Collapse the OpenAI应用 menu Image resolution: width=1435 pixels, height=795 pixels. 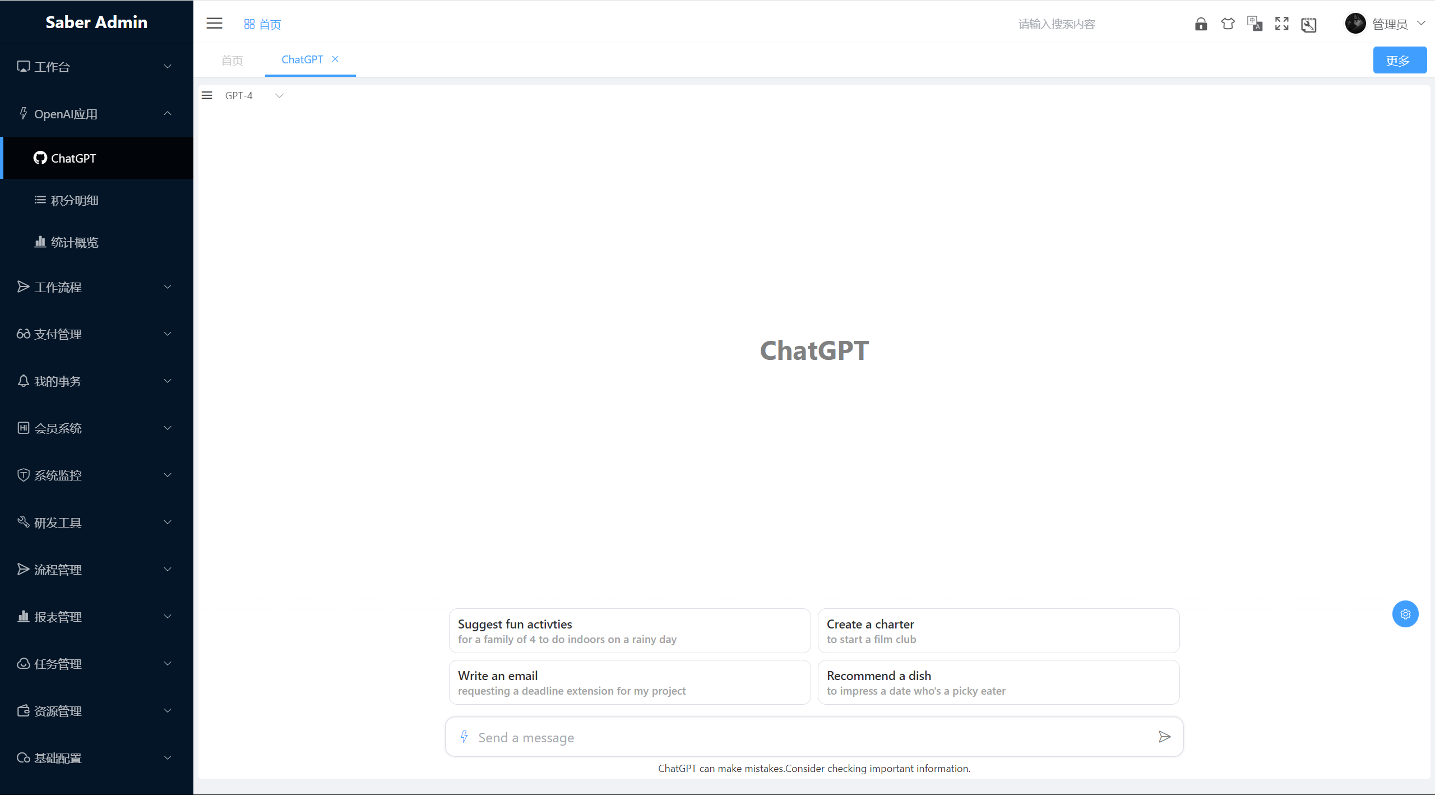(96, 114)
